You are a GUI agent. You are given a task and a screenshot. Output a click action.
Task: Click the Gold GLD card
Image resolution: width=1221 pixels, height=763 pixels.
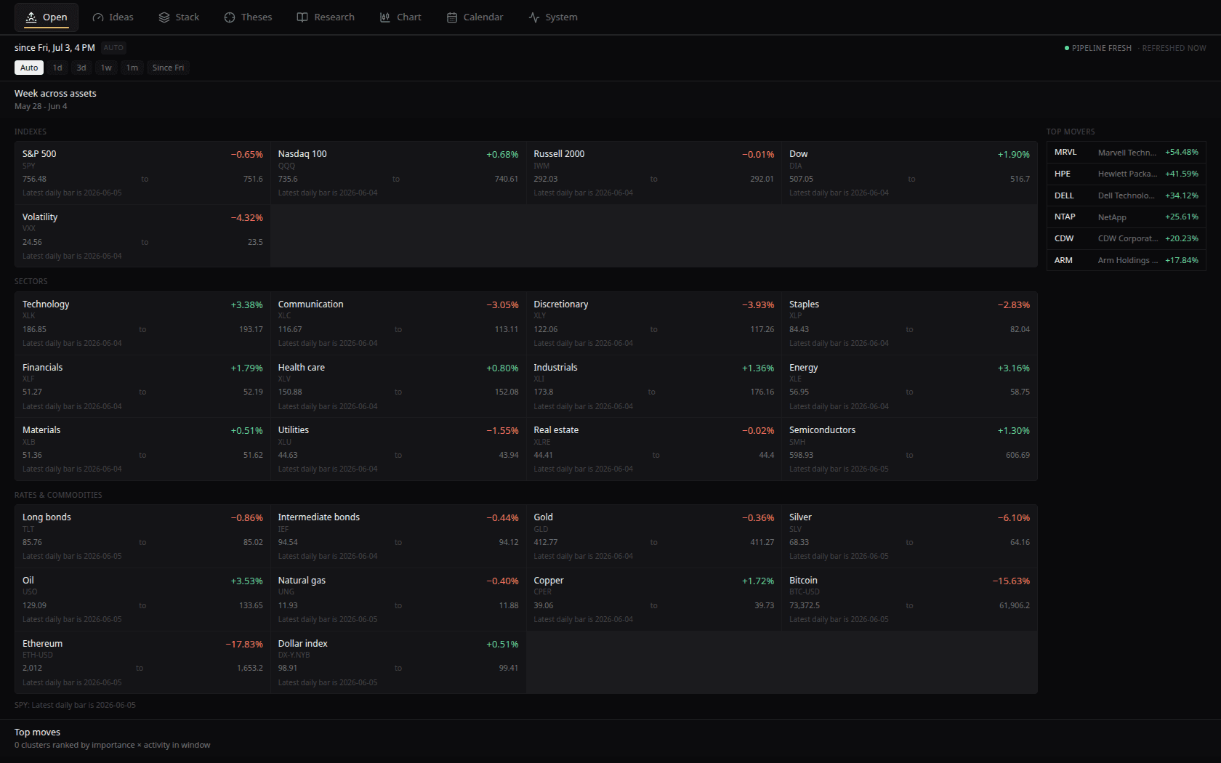click(x=654, y=536)
